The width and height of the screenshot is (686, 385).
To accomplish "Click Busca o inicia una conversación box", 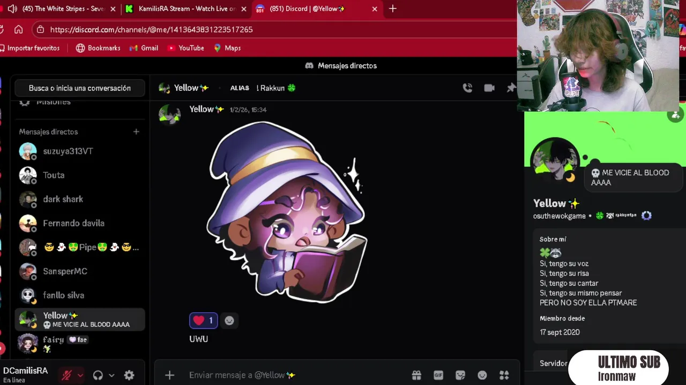I will pos(80,88).
